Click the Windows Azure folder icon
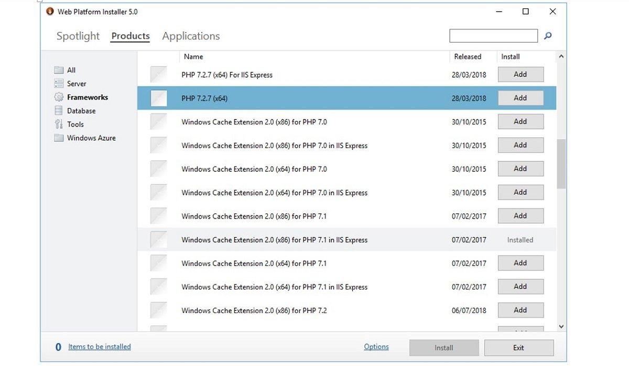The height and width of the screenshot is (366, 629). coord(59,138)
